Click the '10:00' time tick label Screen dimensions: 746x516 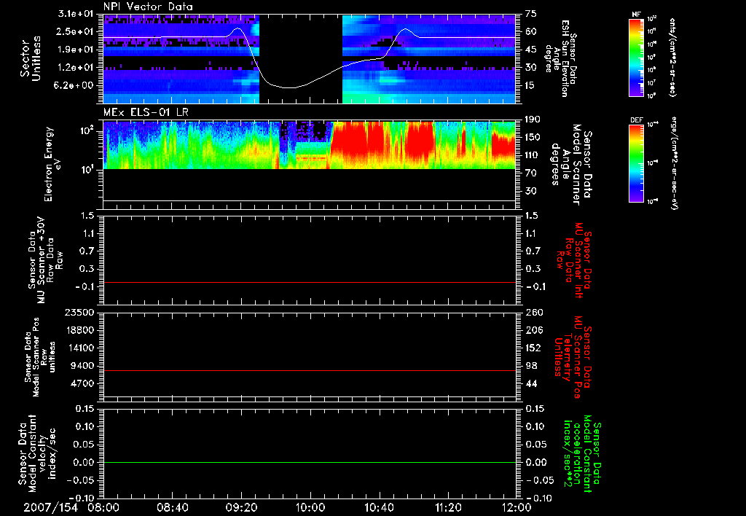point(310,507)
